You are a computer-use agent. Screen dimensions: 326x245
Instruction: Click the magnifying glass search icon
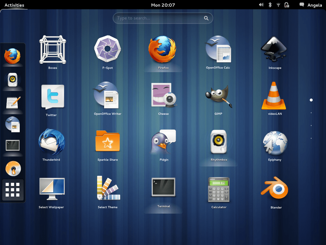206,18
